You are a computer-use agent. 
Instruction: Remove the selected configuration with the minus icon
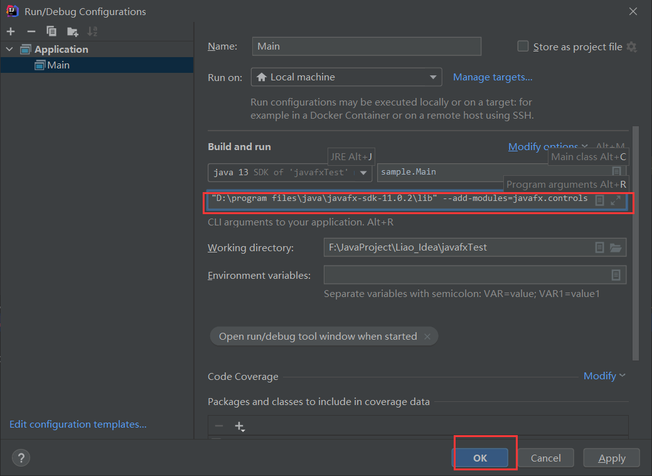coord(31,31)
